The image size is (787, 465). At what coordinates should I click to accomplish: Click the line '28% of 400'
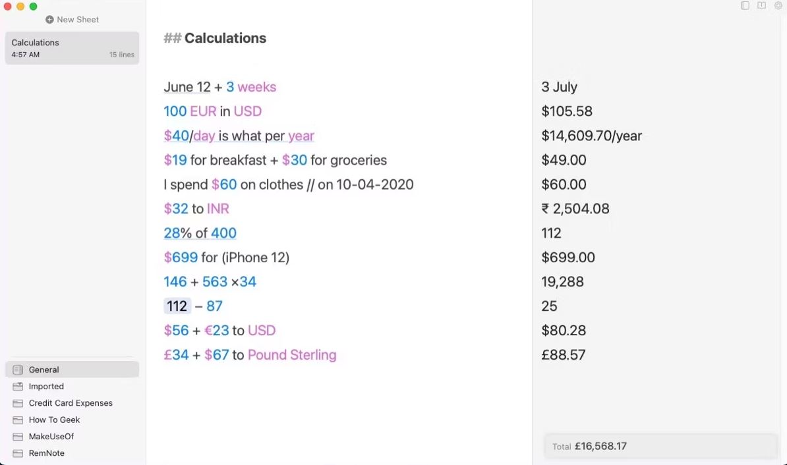pyautogui.click(x=200, y=233)
